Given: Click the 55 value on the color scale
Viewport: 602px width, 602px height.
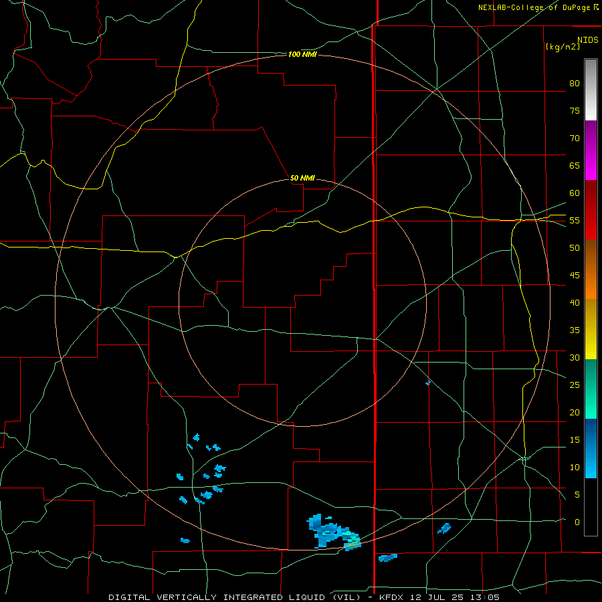Looking at the screenshot, I should pyautogui.click(x=575, y=220).
